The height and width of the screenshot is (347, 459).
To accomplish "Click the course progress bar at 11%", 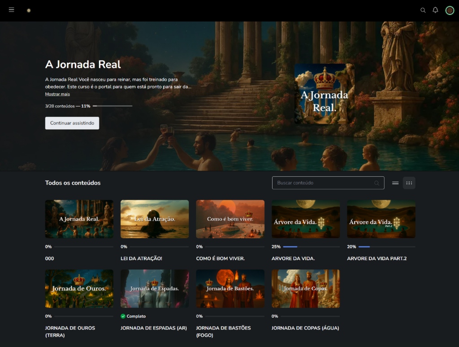I will [112, 106].
